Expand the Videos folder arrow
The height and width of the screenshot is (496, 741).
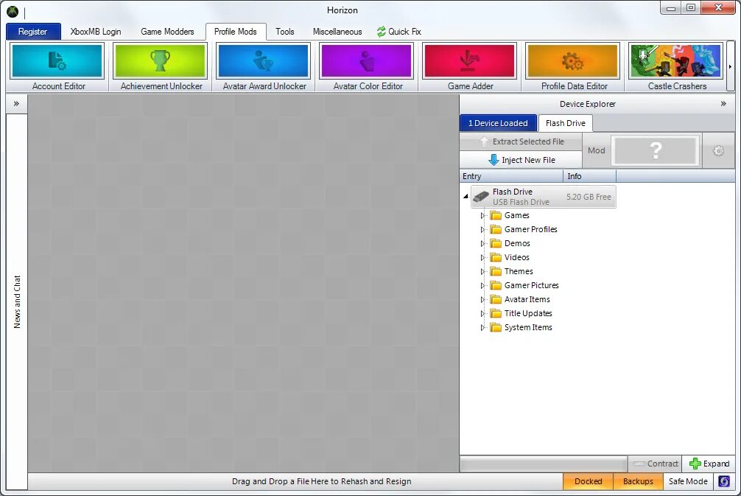click(482, 258)
